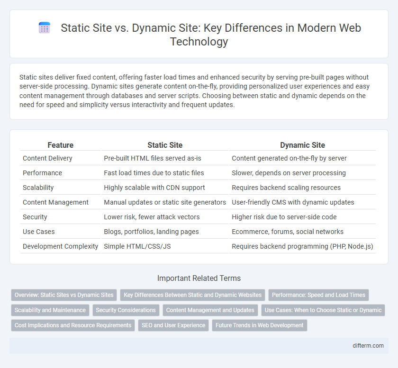Select 'Requires backend programming (PHP, Node.js)' cell

(302, 246)
